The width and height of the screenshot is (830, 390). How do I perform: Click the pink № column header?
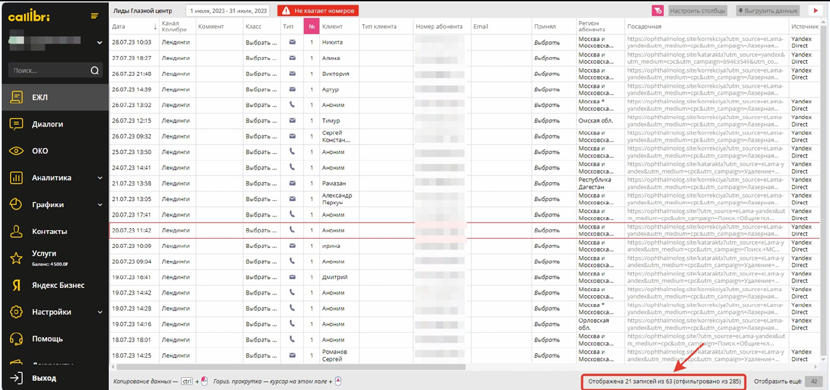(x=311, y=27)
